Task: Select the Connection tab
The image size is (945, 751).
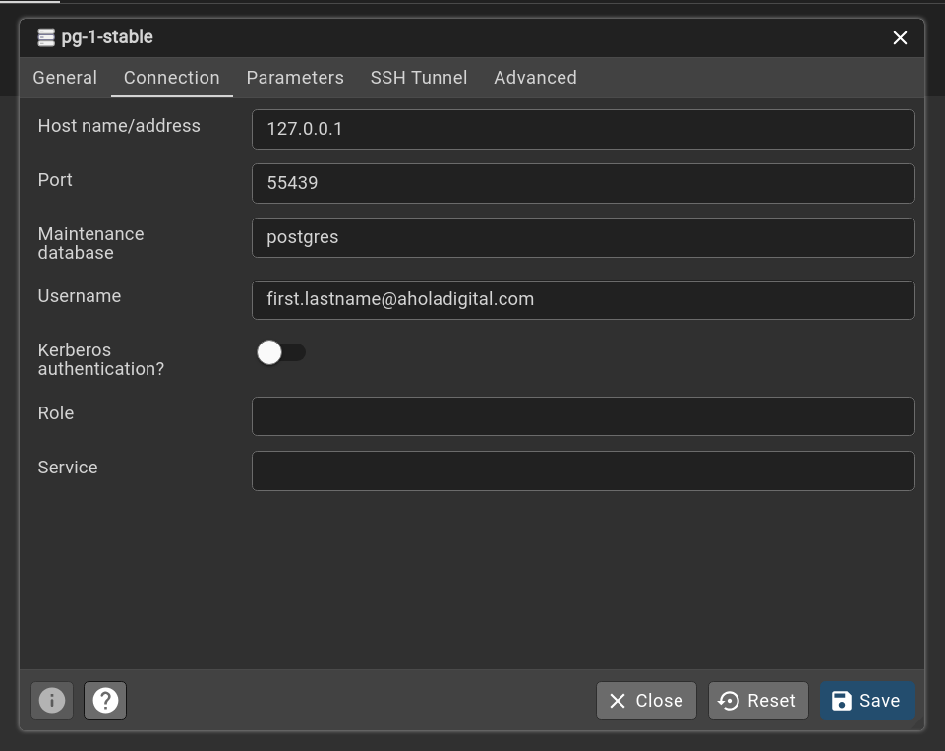Action: [172, 77]
